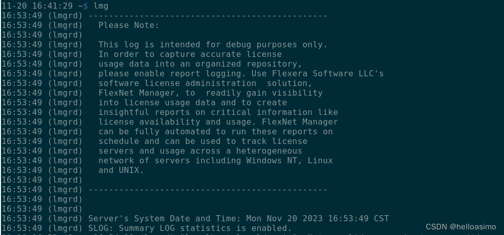504x235 pixels.
Task: Click the "In order to capture accurate license" line
Action: [190, 54]
